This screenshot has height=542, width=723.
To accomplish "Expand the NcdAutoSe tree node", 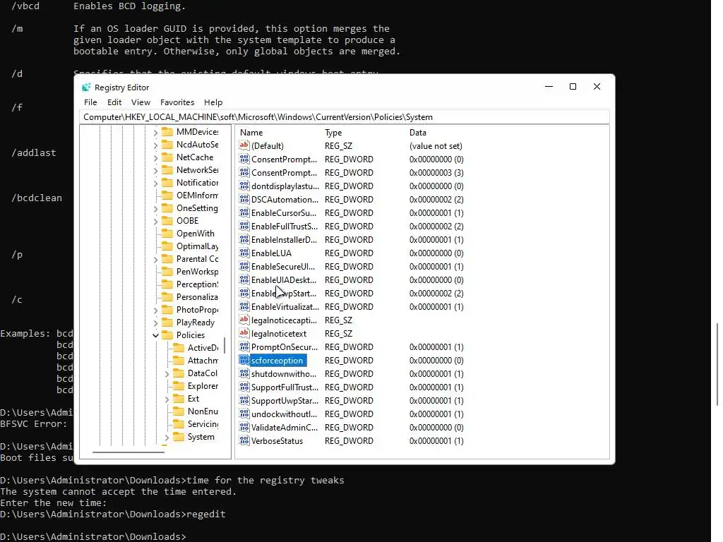I will point(155,145).
